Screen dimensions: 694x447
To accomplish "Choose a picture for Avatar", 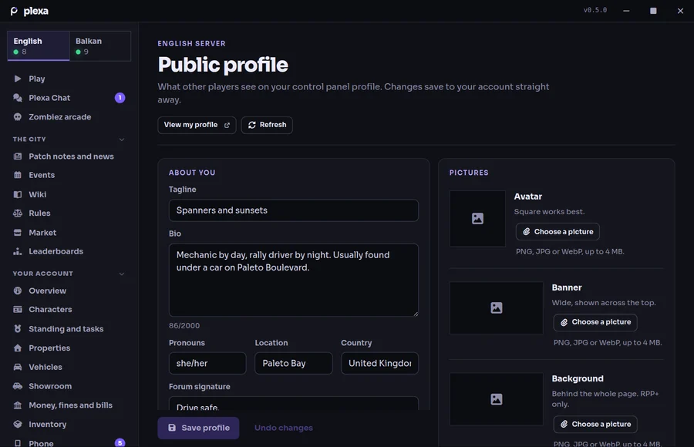I will pos(558,231).
